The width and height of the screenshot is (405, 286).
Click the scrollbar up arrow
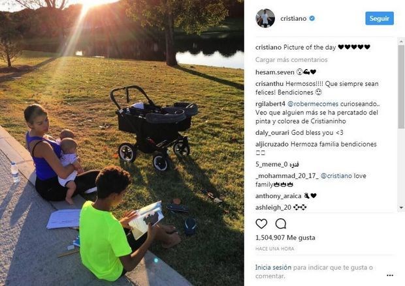[x=401, y=41]
